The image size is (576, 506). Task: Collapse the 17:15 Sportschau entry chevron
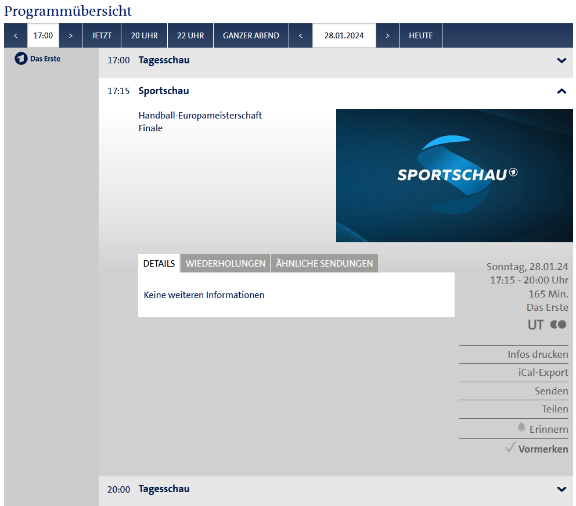561,91
